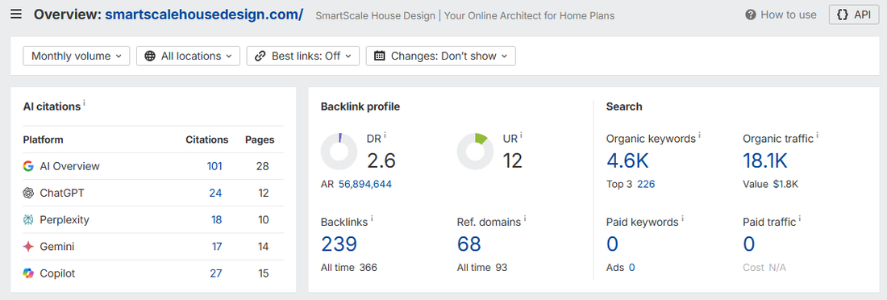
Task: Click the How to use help icon
Action: tap(751, 15)
